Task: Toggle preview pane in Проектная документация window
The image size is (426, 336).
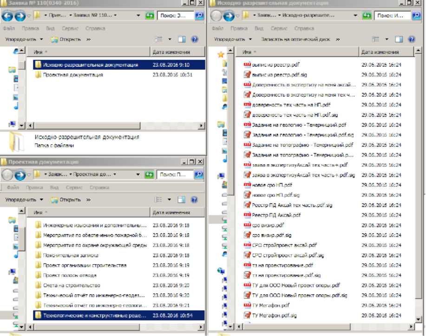Action: coord(182,200)
